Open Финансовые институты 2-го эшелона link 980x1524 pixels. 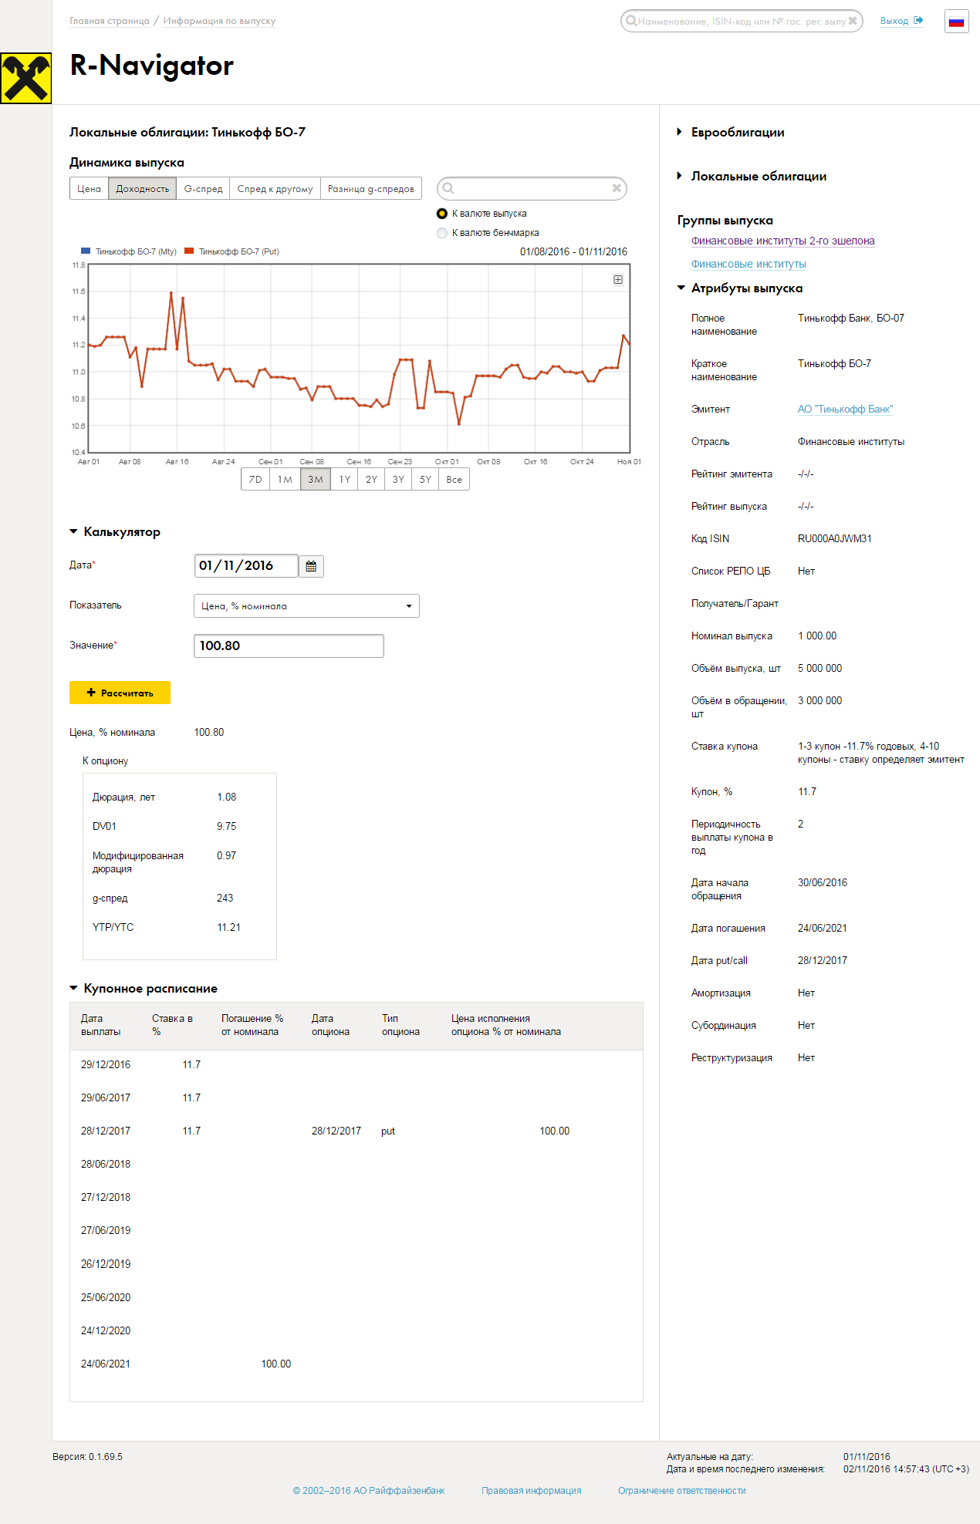click(782, 241)
